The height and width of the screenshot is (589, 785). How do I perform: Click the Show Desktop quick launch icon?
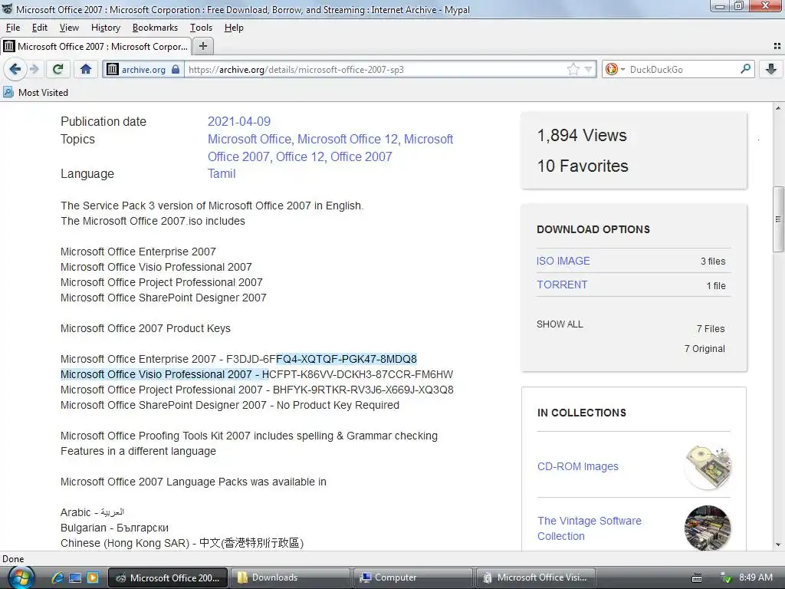[75, 577]
